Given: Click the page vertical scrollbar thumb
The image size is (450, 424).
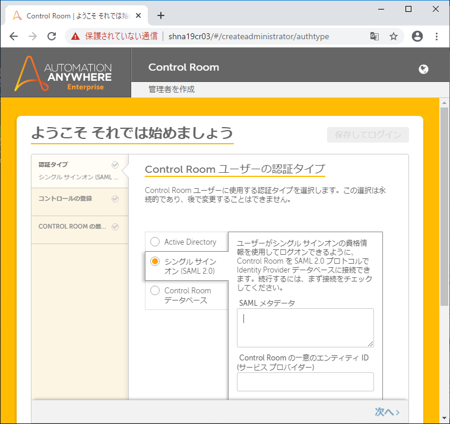Looking at the screenshot, I should [x=444, y=207].
